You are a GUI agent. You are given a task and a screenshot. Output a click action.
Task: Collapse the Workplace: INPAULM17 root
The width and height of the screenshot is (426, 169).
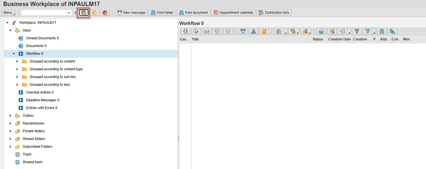(x=7, y=23)
